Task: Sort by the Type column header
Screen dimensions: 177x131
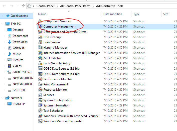Action: point(136,14)
